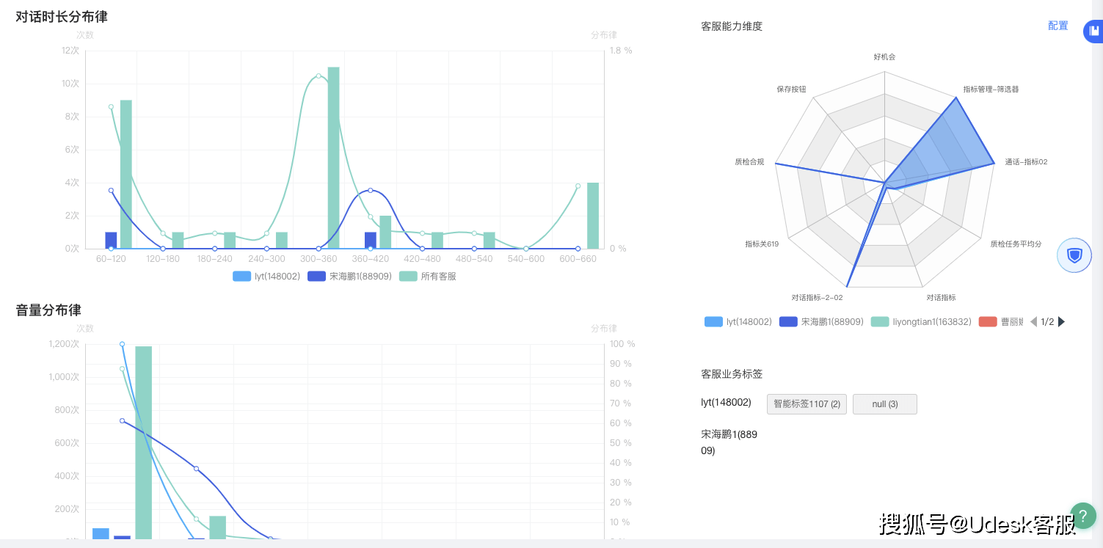Toggle 宋海鹏1(88909) in duration chart legend
The height and width of the screenshot is (548, 1103).
pyautogui.click(x=349, y=277)
